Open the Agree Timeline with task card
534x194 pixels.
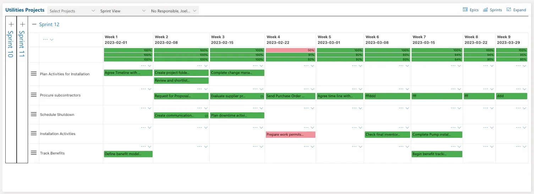pos(128,73)
